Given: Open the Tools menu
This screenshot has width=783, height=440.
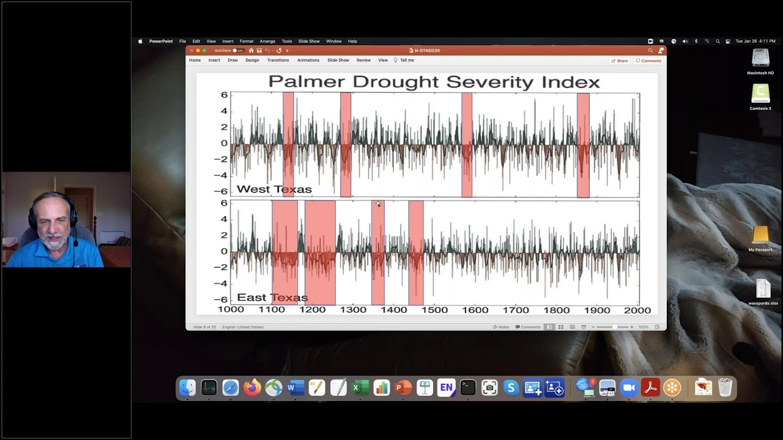Looking at the screenshot, I should point(287,41).
